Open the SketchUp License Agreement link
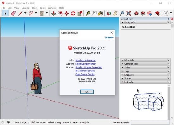 click(x=89, y=67)
